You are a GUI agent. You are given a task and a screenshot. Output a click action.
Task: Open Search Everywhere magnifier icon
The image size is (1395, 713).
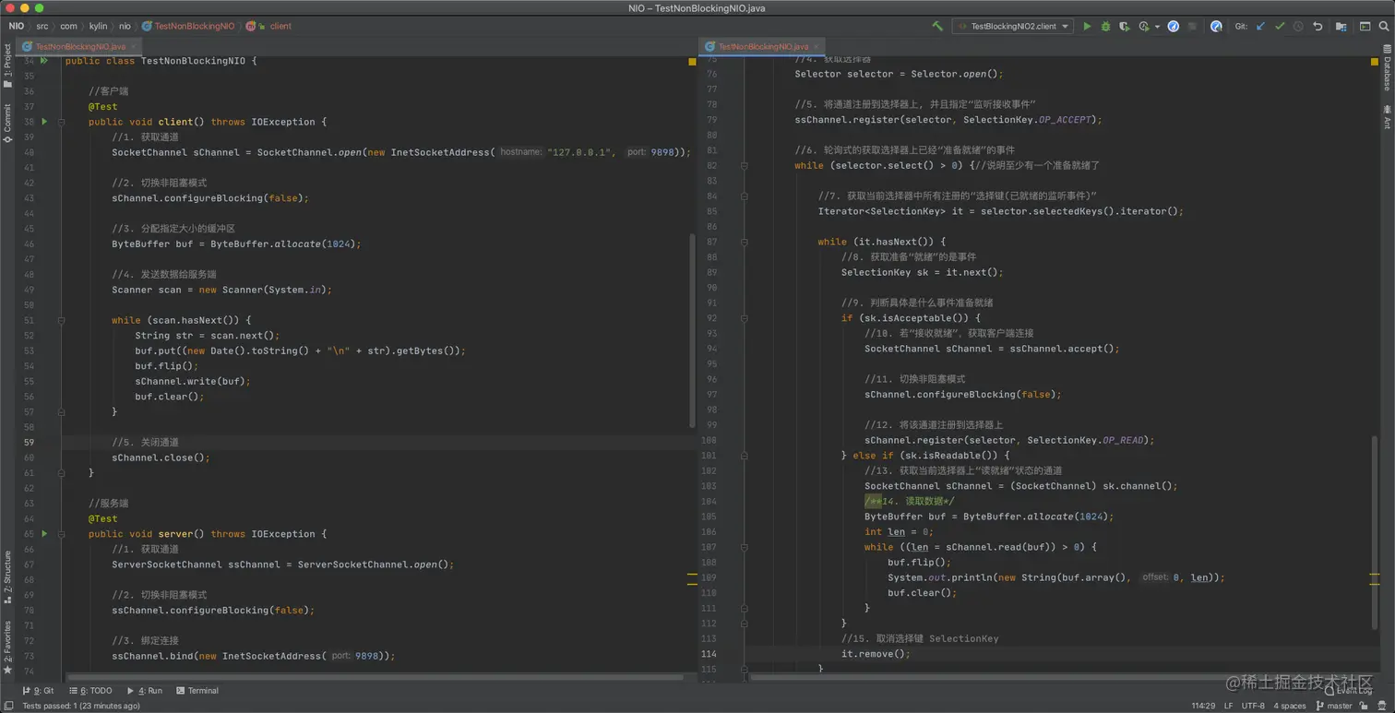point(1384,27)
